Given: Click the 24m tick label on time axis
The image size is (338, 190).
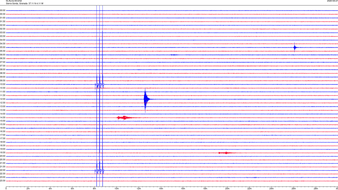Looking at the screenshot, I should [271, 189].
